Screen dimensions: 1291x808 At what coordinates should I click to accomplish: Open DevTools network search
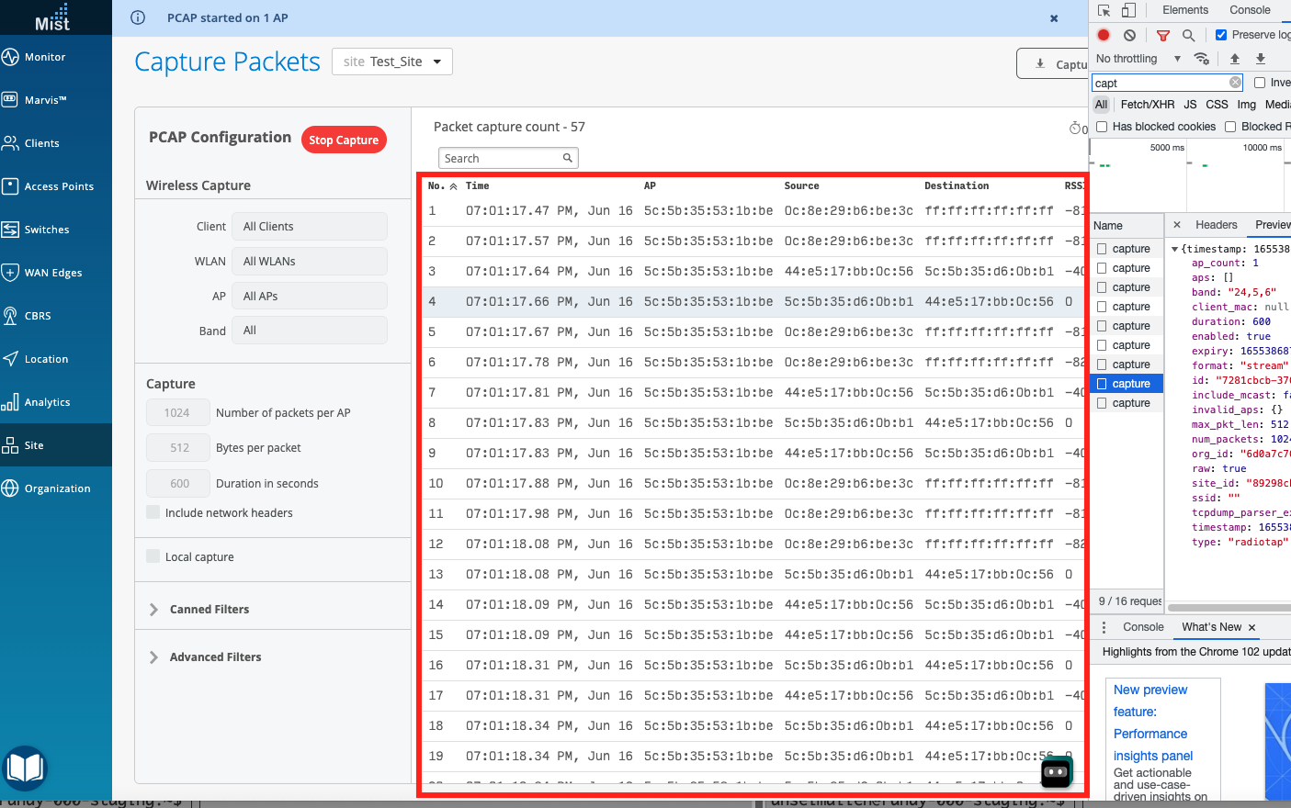click(1188, 35)
